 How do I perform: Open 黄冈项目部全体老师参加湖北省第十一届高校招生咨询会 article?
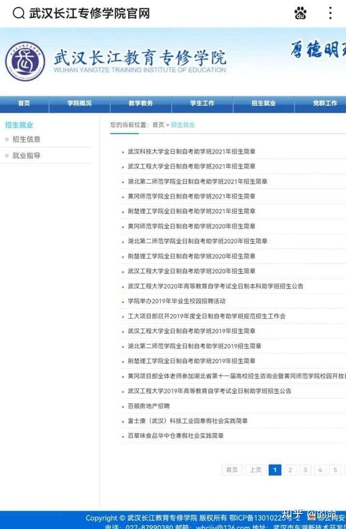point(237,376)
